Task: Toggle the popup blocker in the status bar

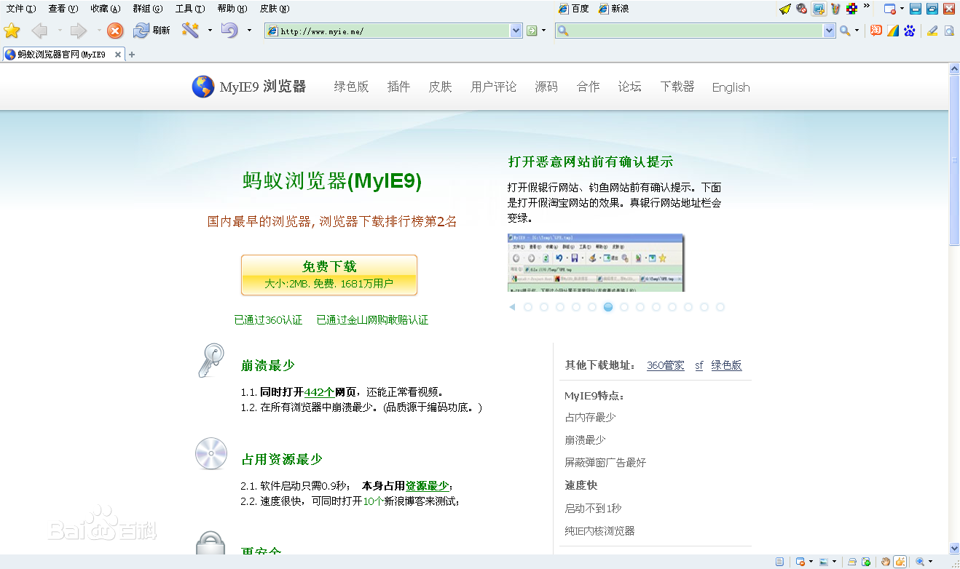Action: [x=799, y=561]
